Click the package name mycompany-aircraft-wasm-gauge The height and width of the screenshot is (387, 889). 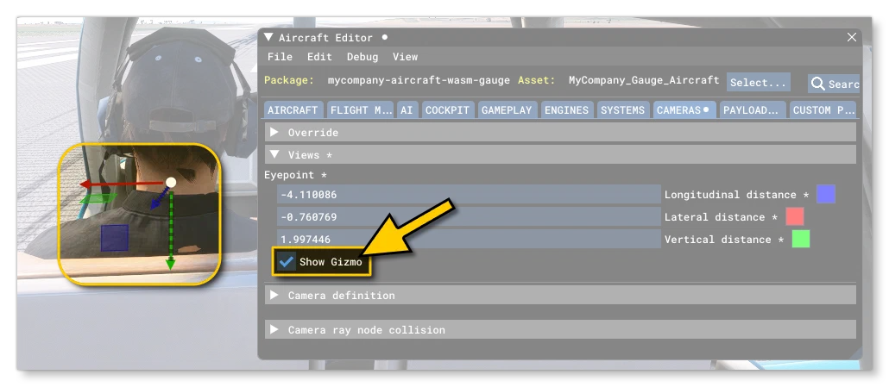(x=419, y=80)
